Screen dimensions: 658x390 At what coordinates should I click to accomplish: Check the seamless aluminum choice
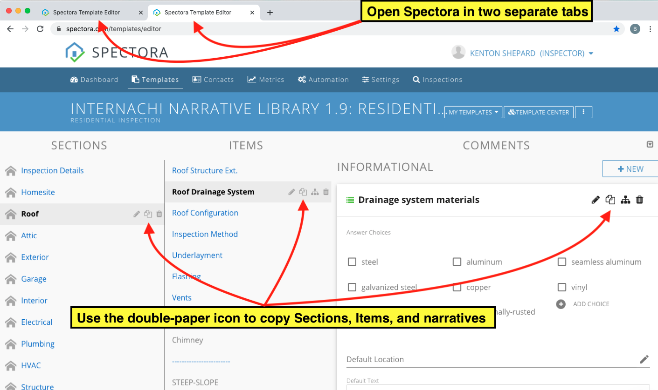point(562,262)
